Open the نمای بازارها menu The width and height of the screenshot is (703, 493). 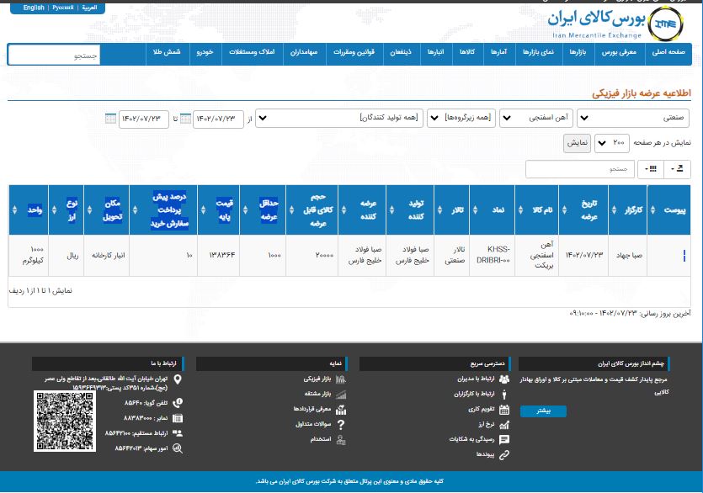pyautogui.click(x=539, y=52)
